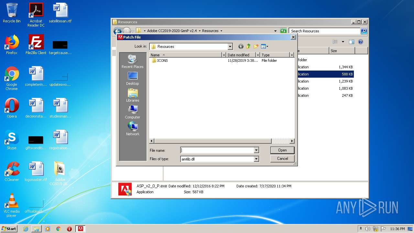414x233 pixels.
Task: Show hidden system tray icons
Action: point(361,228)
